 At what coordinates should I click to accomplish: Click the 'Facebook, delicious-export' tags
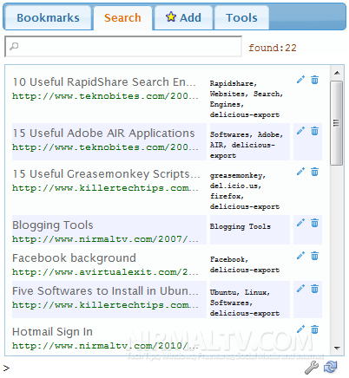click(245, 264)
